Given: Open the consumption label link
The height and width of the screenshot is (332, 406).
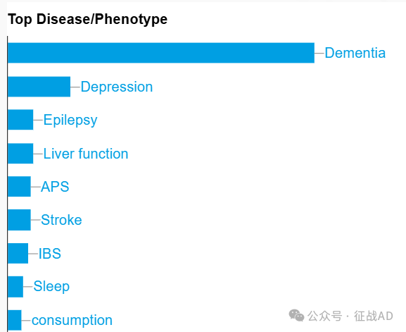Looking at the screenshot, I should point(72,320).
